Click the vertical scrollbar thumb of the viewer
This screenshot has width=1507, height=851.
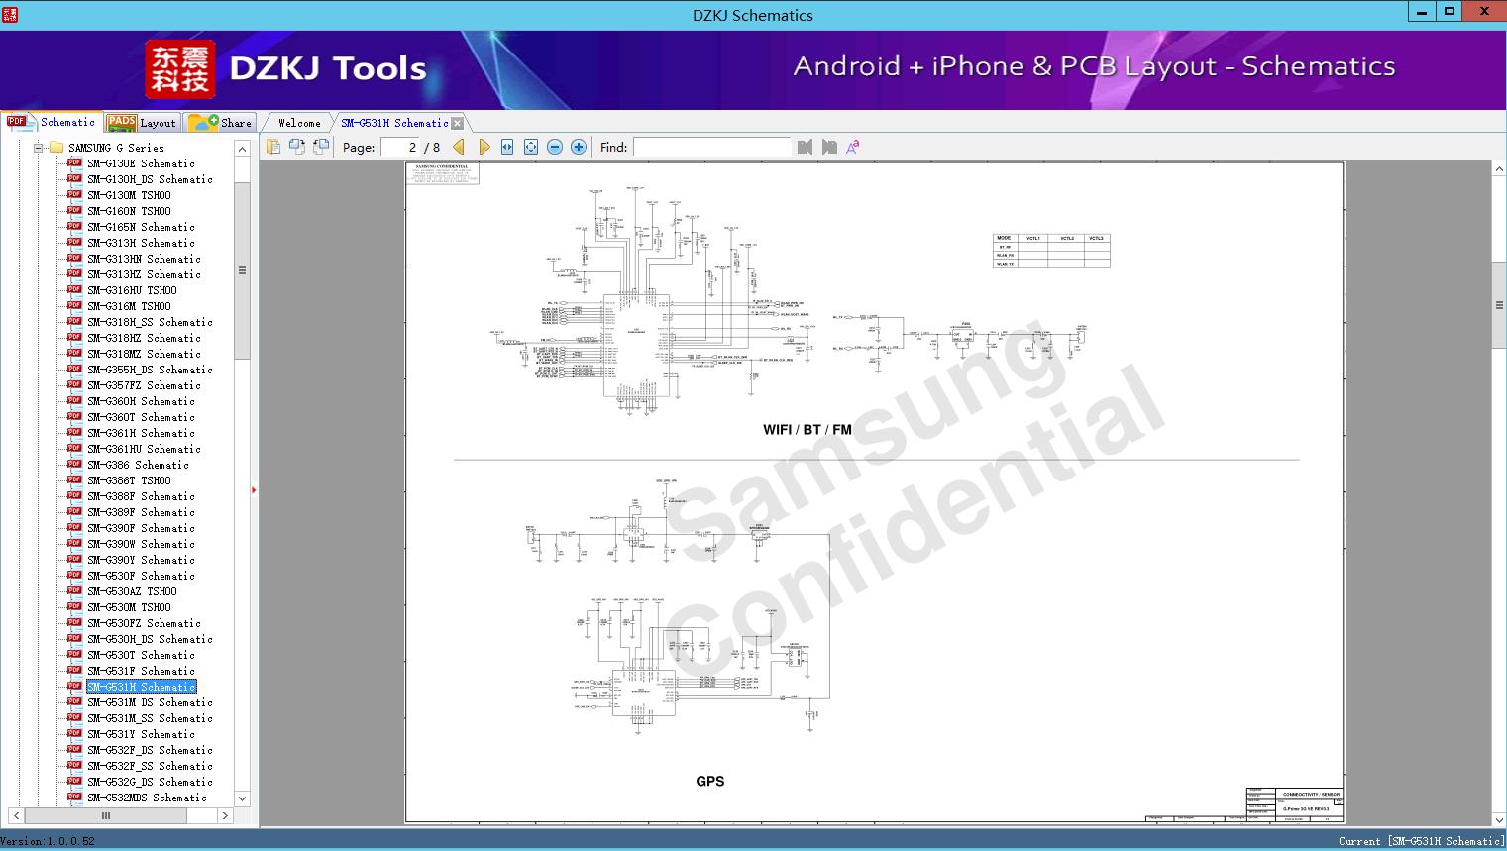(1499, 305)
